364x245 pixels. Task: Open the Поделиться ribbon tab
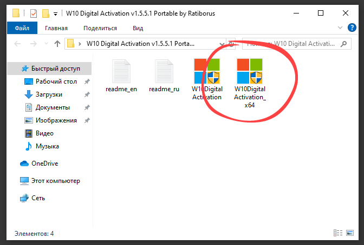[100, 28]
